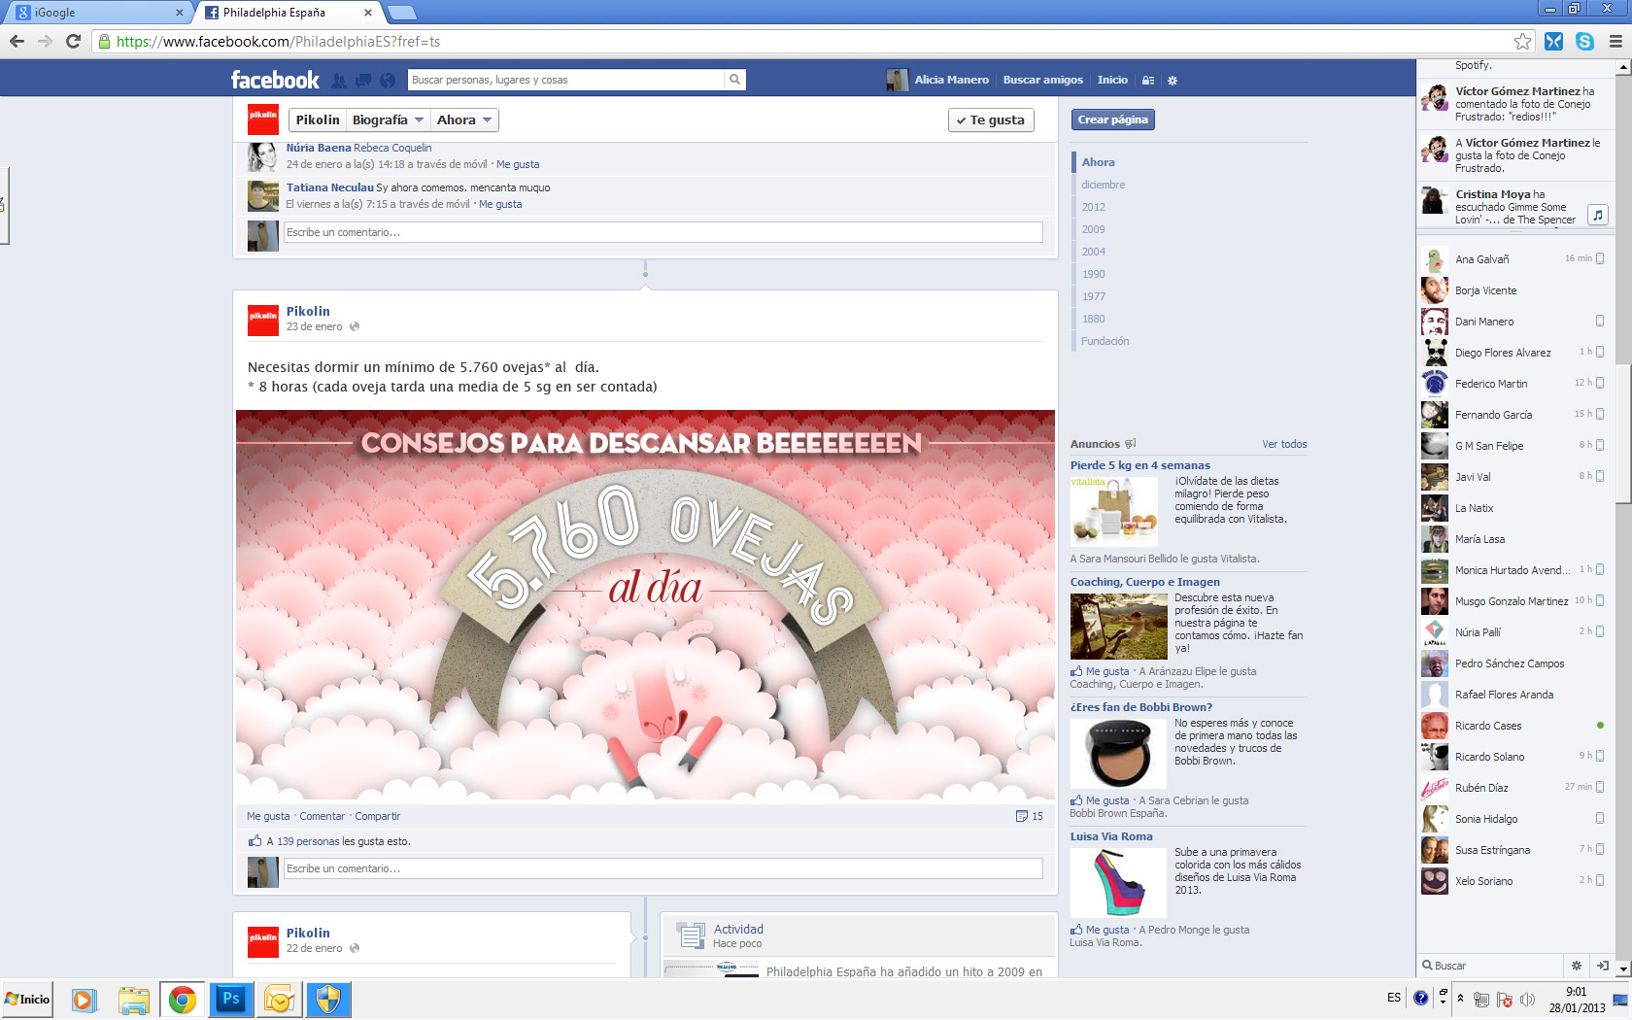Image resolution: width=1632 pixels, height=1020 pixels.
Task: Open Anuncios options icon
Action: (1130, 444)
